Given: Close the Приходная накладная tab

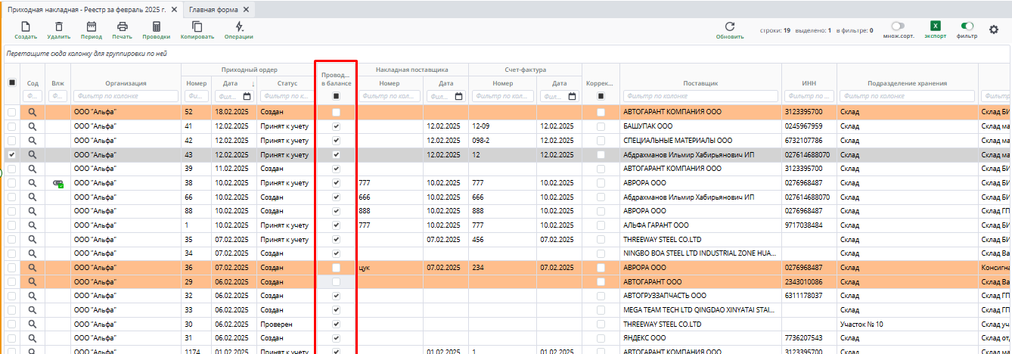Looking at the screenshot, I should [x=174, y=9].
